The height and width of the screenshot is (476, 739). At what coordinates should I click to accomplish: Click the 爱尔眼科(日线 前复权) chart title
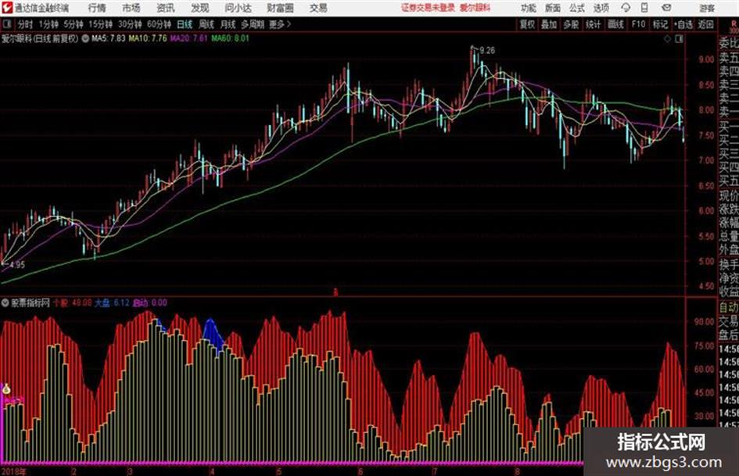tap(40, 38)
